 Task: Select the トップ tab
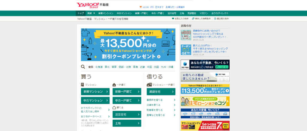coord(81,13)
